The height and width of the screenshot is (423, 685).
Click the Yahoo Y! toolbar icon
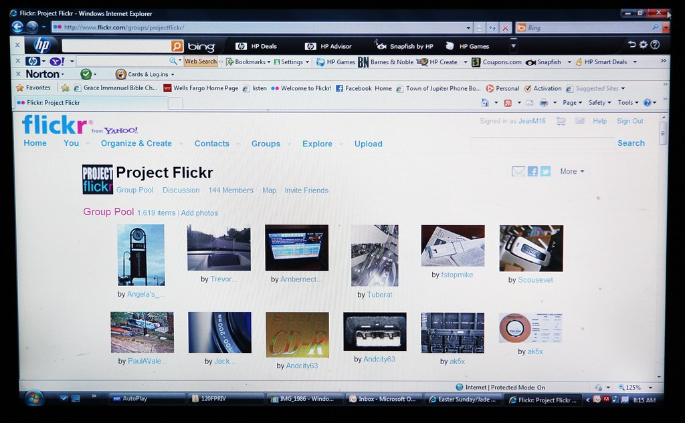[x=57, y=61]
